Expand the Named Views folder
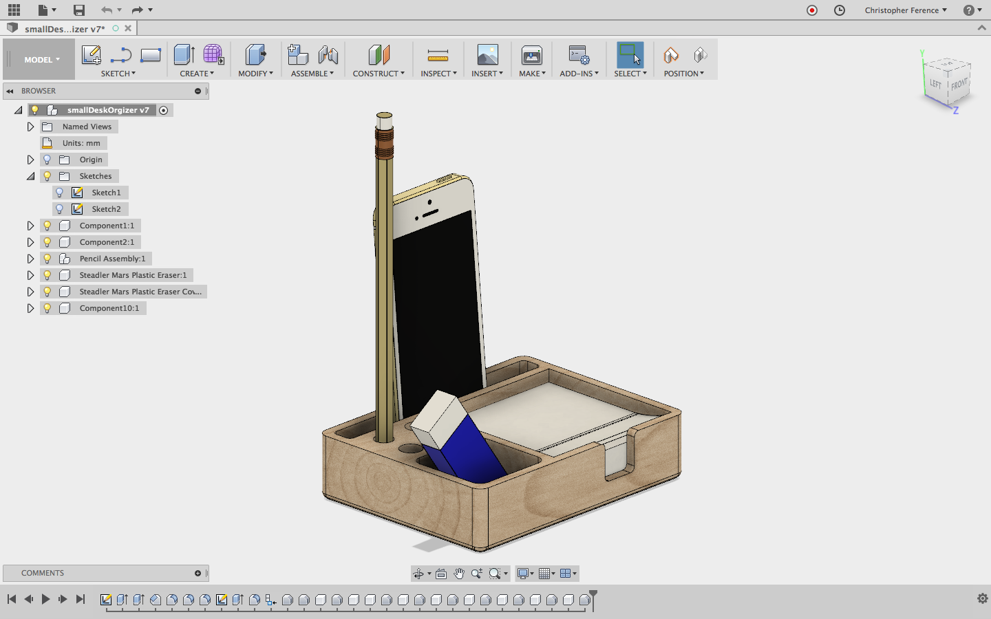Screen dimensions: 991x619 pyautogui.click(x=30, y=127)
